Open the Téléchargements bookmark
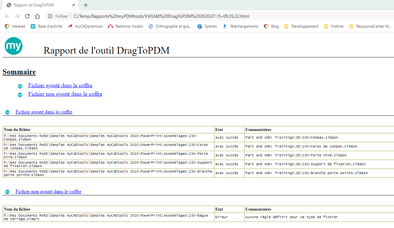 point(240,26)
